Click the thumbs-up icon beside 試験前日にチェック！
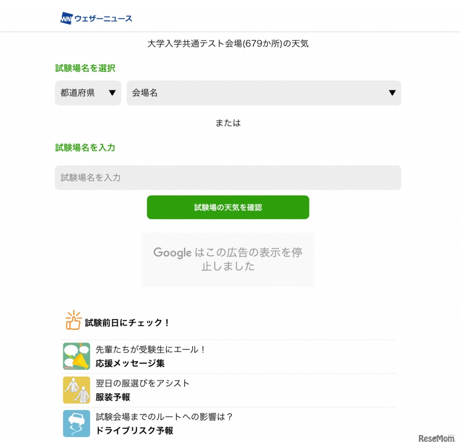This screenshot has width=460, height=447. pos(73,321)
